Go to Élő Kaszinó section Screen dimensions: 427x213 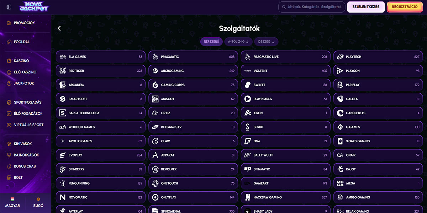click(25, 72)
